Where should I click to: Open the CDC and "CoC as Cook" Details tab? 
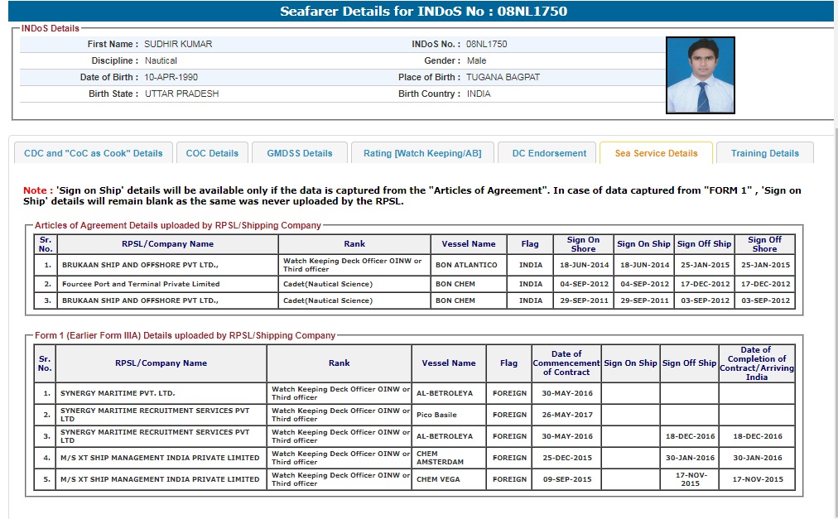pos(94,153)
